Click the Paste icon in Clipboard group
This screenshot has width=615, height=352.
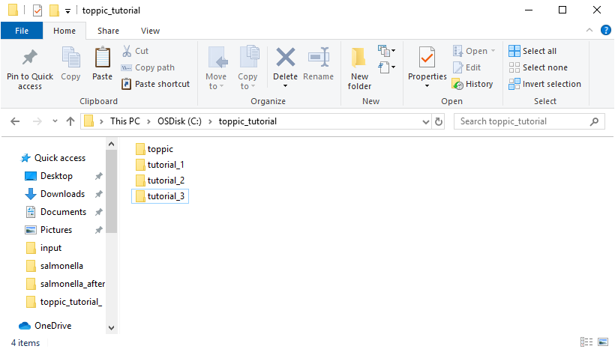tap(102, 58)
